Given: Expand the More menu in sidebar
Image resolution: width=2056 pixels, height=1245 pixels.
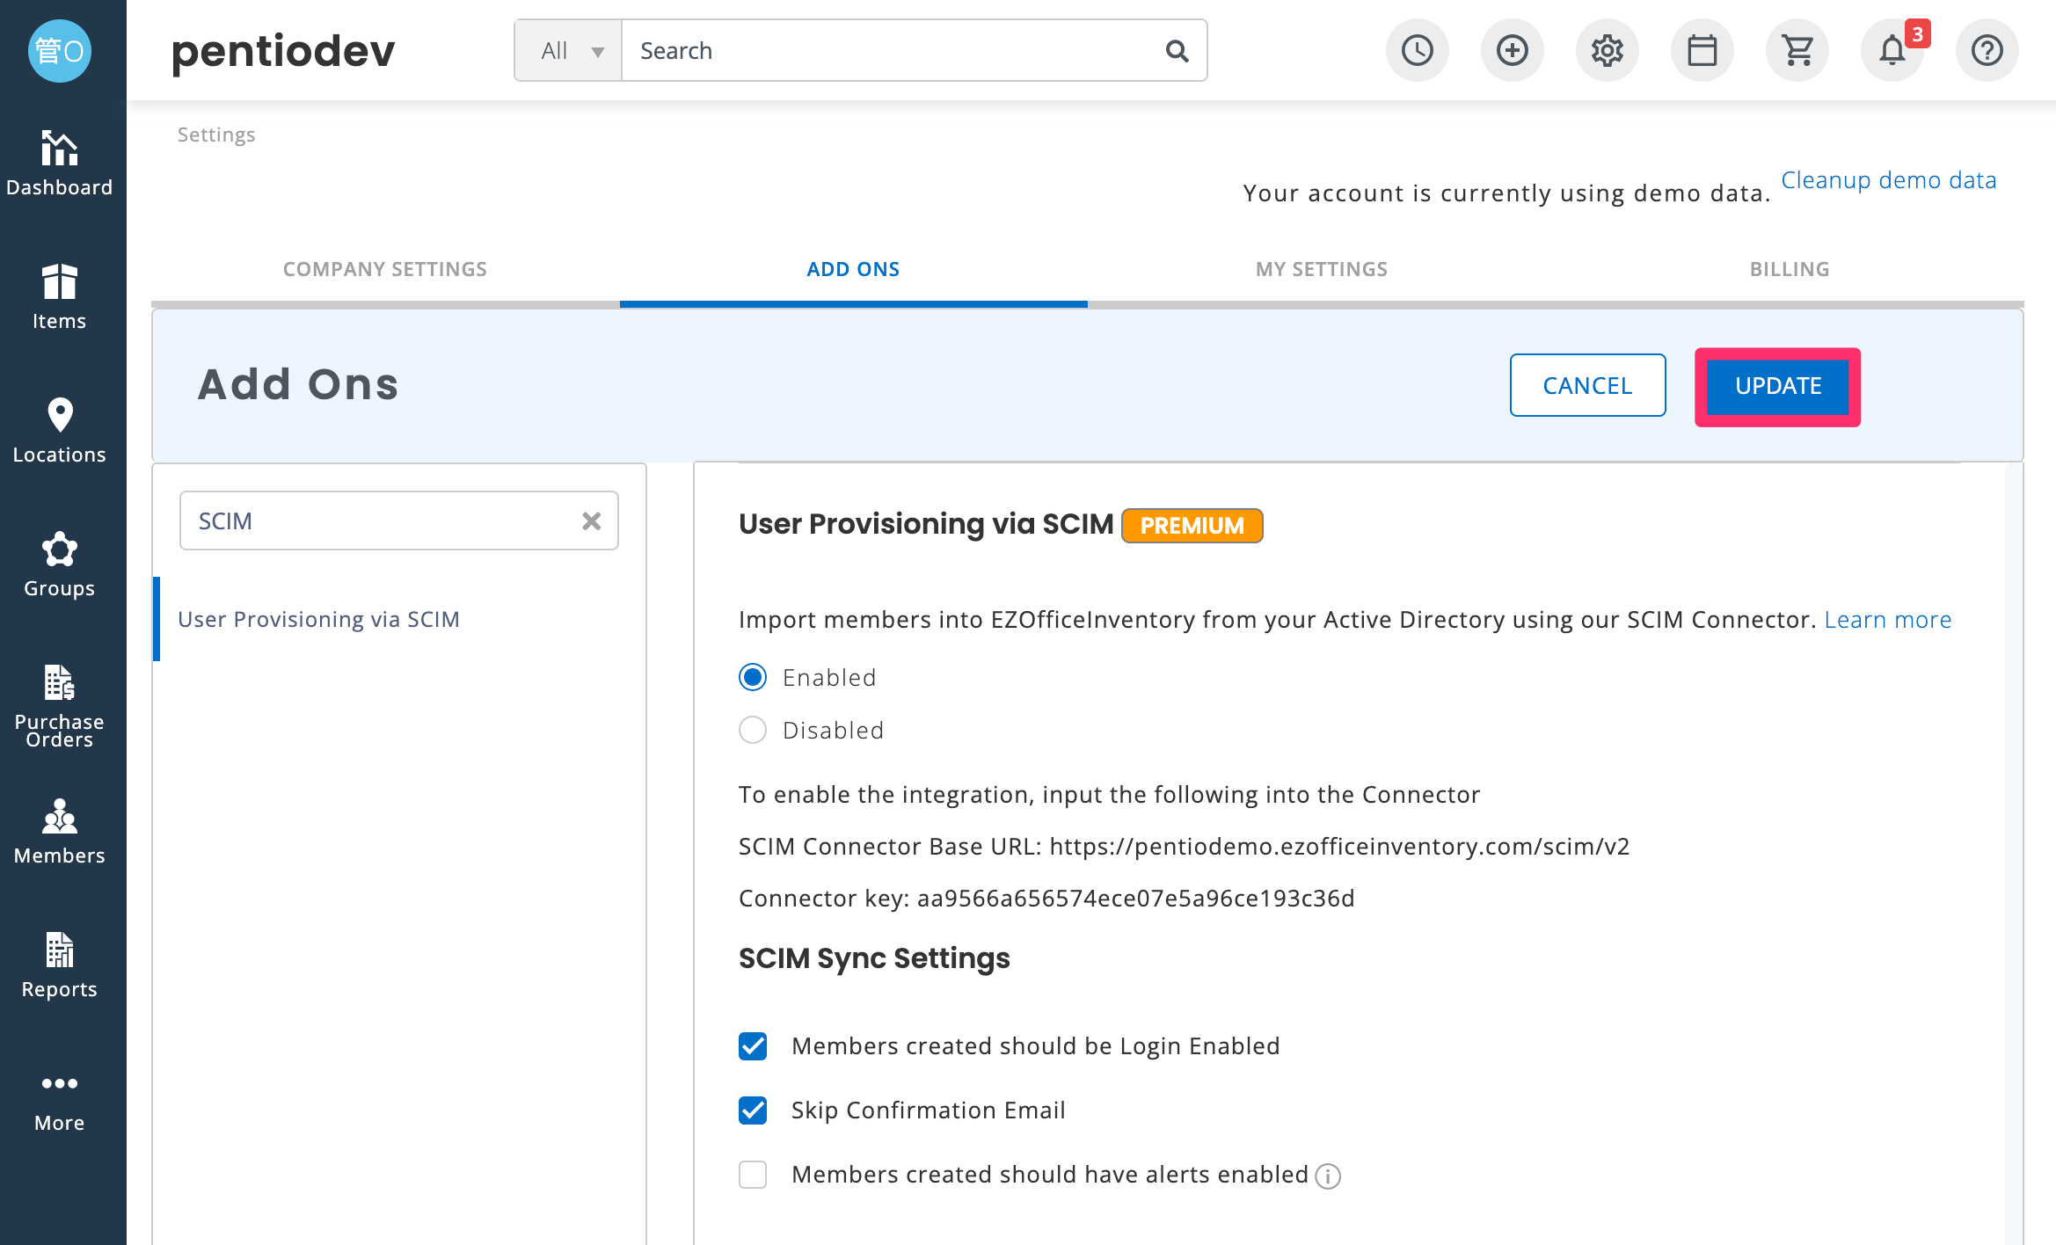Looking at the screenshot, I should (60, 1103).
